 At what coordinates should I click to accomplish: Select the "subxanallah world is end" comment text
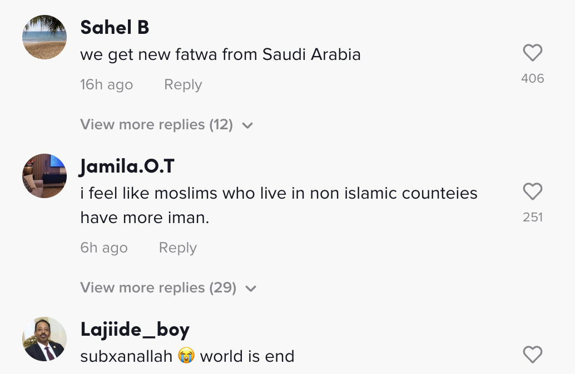pos(187,356)
